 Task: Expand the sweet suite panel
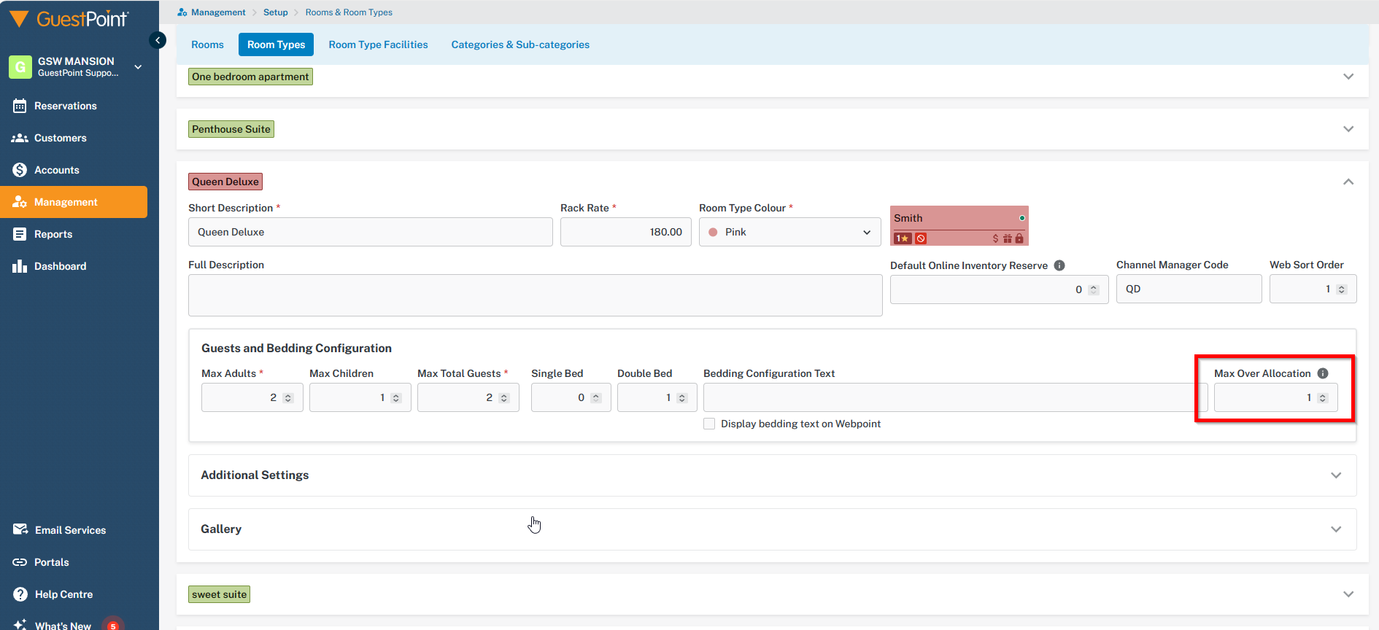pyautogui.click(x=1348, y=594)
